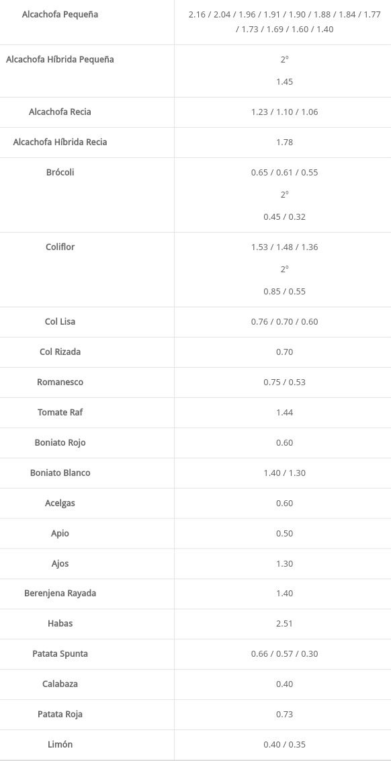391x761 pixels.
Task: Click the Ajos price 1.30
Action: coord(284,564)
